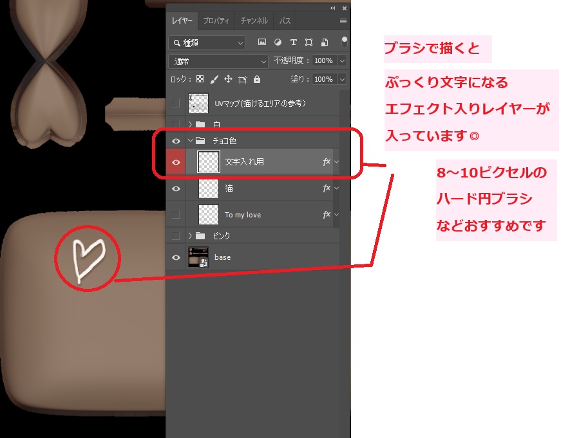This screenshot has width=570, height=438.
Task: Show the To my love layer
Action: click(176, 214)
